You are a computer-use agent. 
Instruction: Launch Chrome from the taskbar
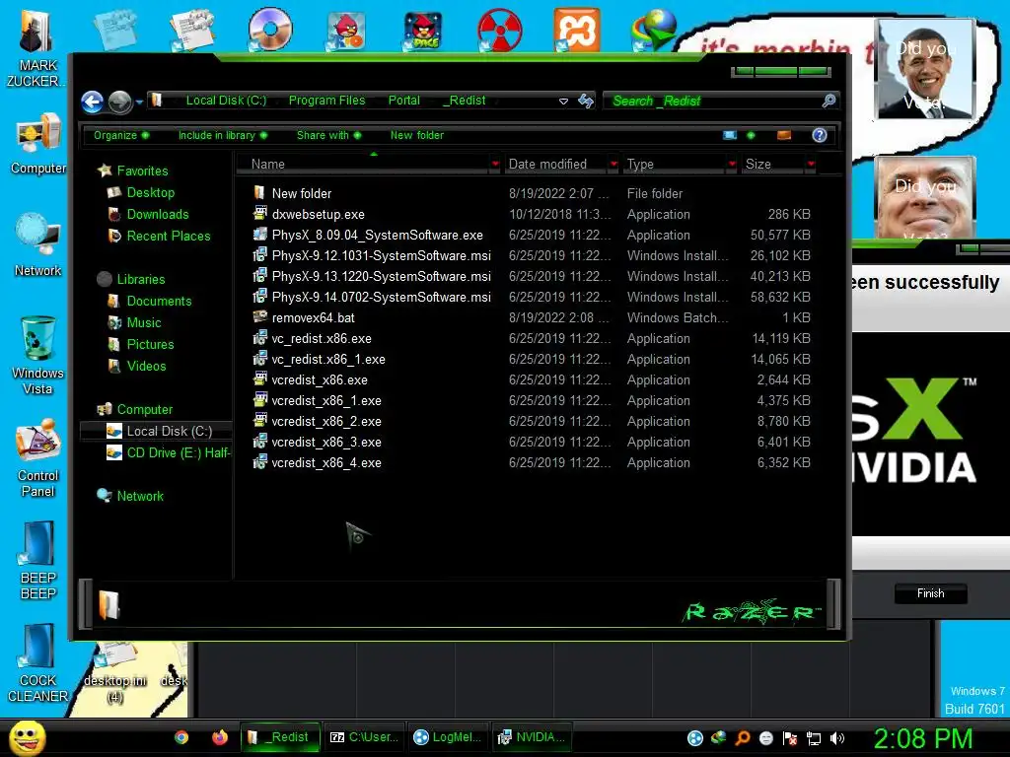[181, 737]
